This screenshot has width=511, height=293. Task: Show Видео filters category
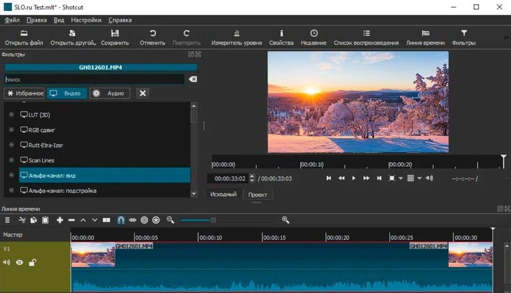click(x=67, y=93)
